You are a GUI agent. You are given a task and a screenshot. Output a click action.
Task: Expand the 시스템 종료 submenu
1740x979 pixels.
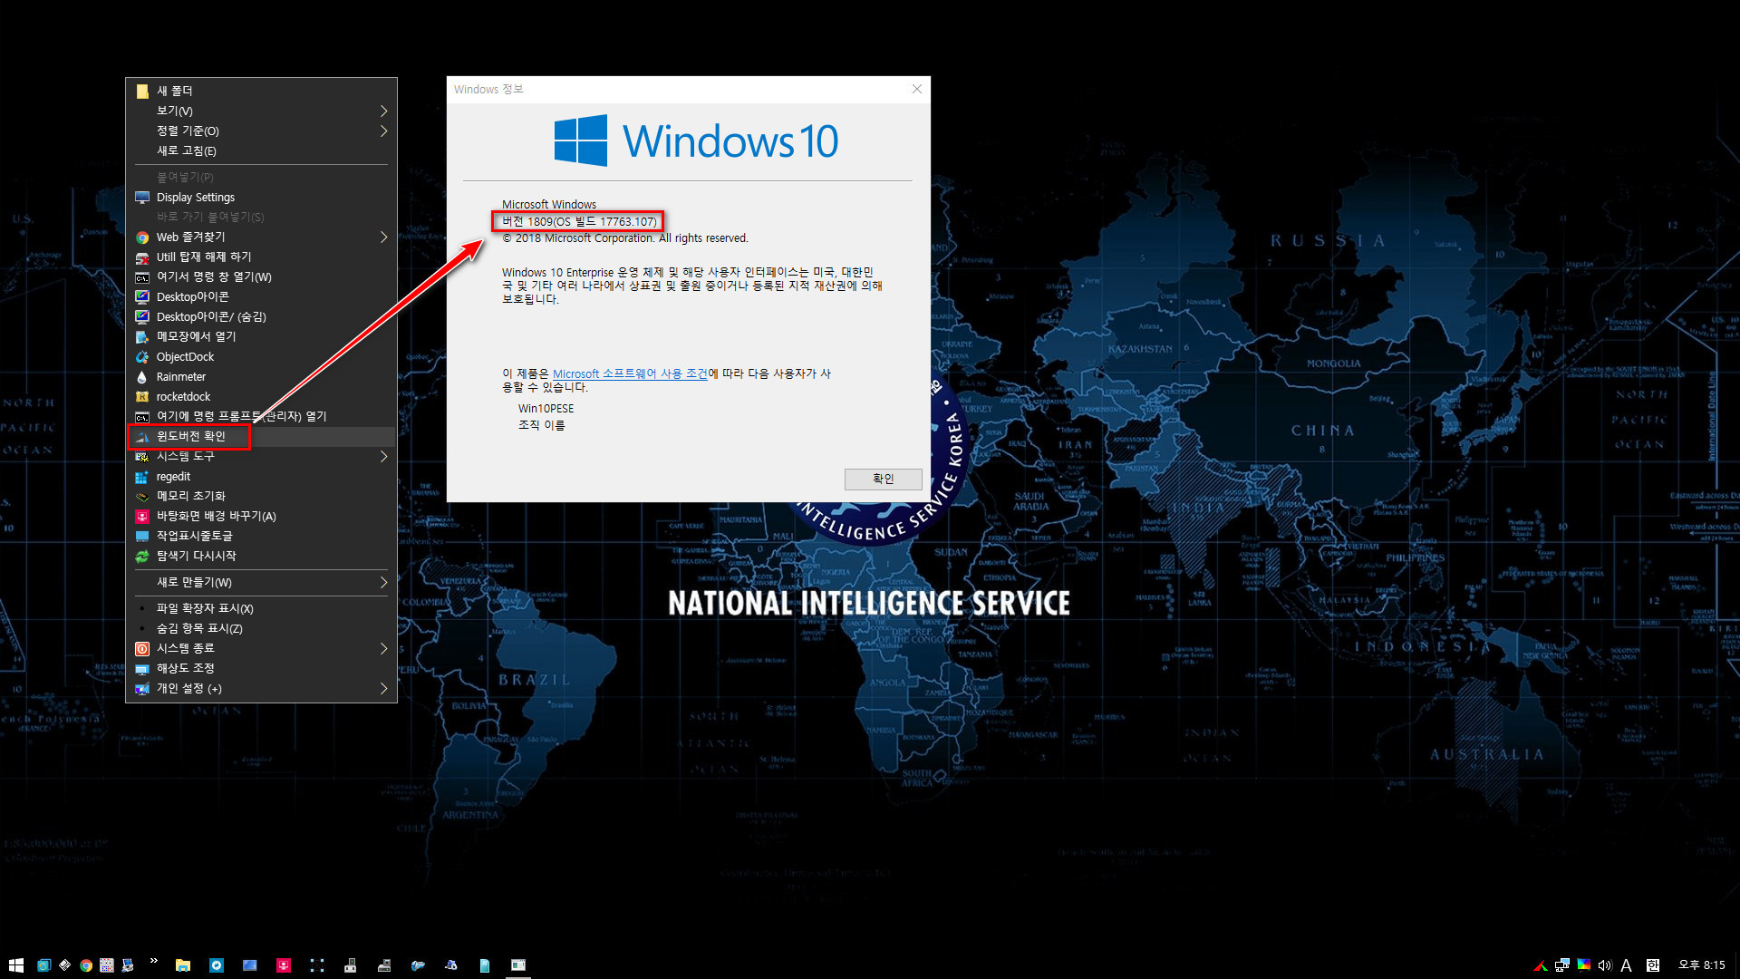point(261,648)
